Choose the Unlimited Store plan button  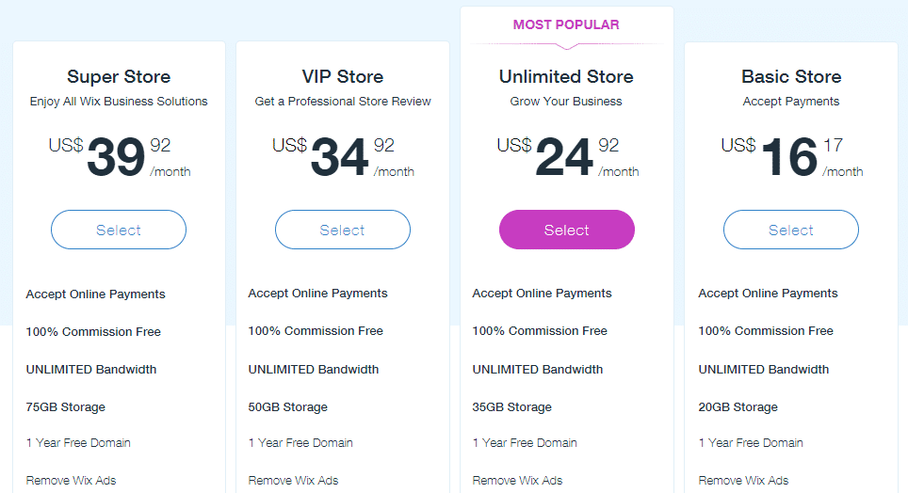point(567,230)
